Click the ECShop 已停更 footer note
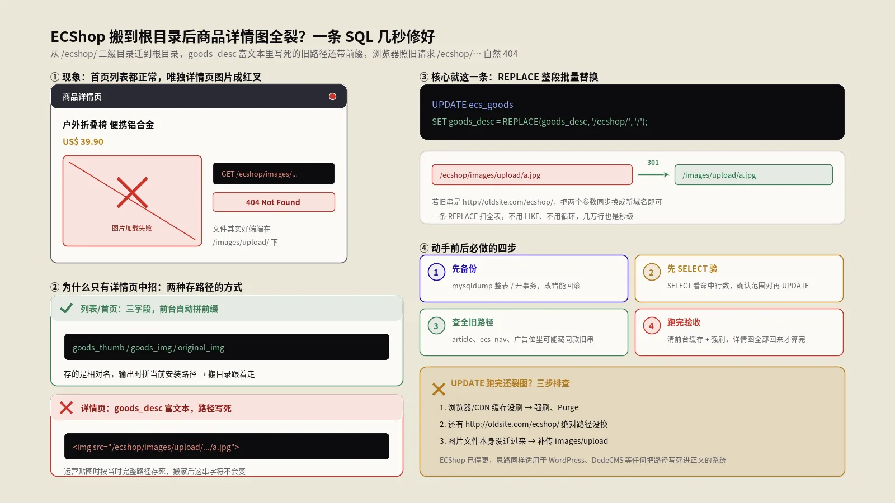895x503 pixels. coord(583,460)
